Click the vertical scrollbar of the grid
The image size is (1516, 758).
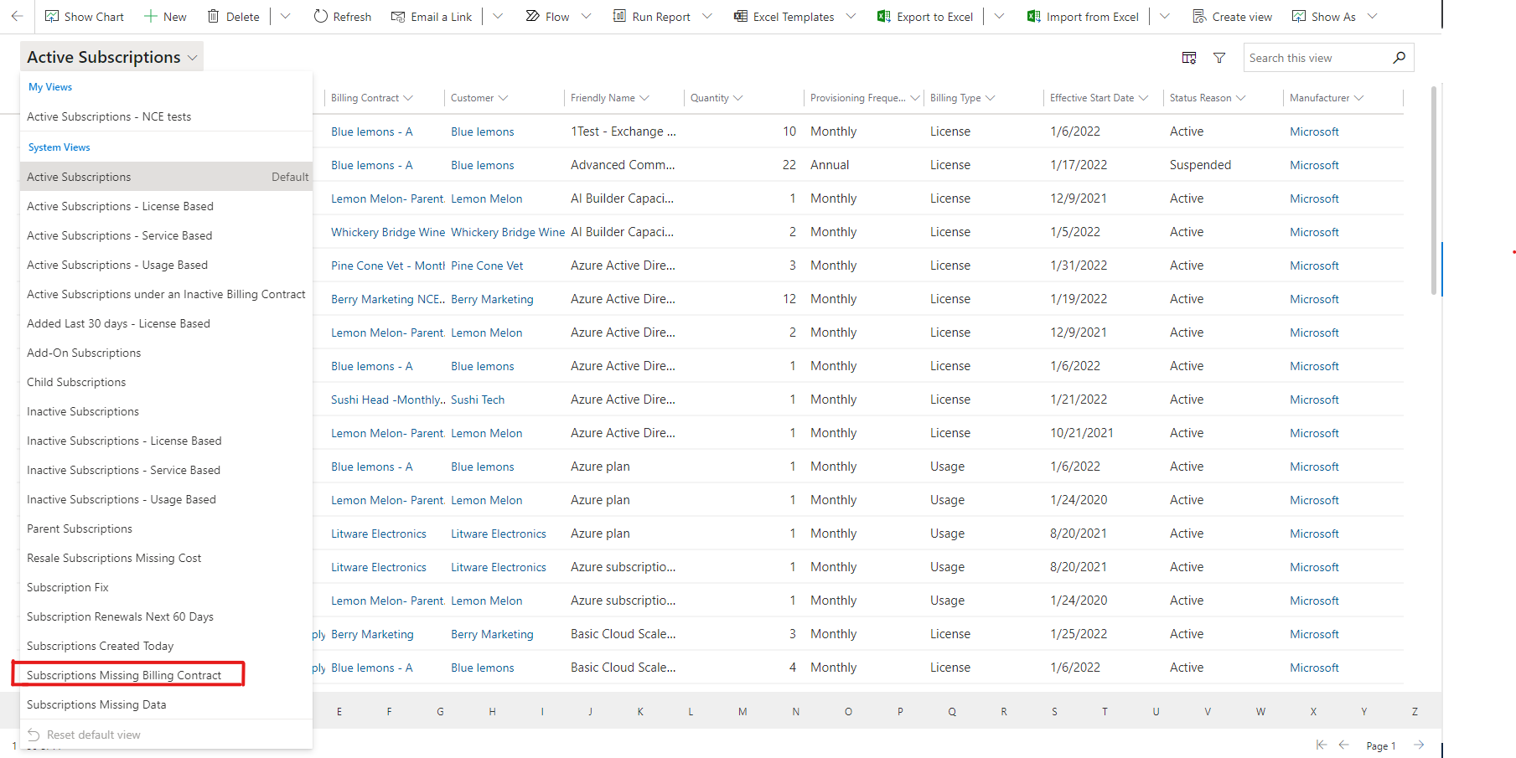(x=1434, y=191)
